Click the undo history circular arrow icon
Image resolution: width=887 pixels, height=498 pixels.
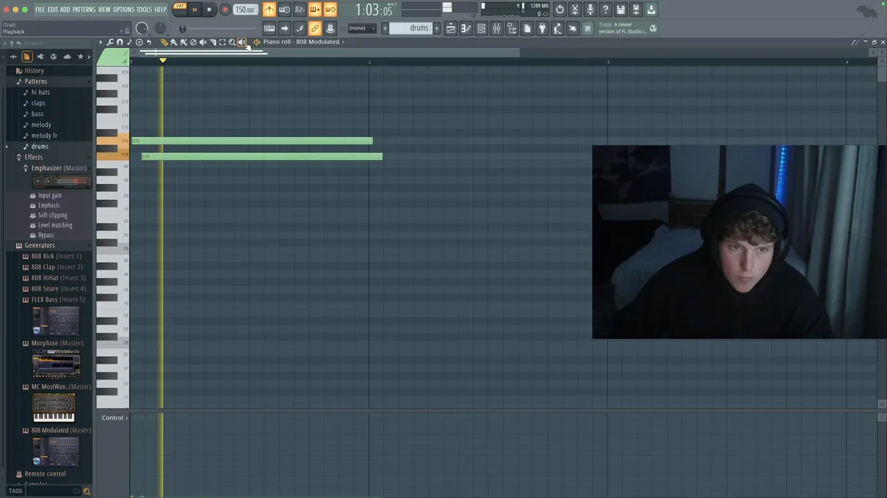click(560, 10)
